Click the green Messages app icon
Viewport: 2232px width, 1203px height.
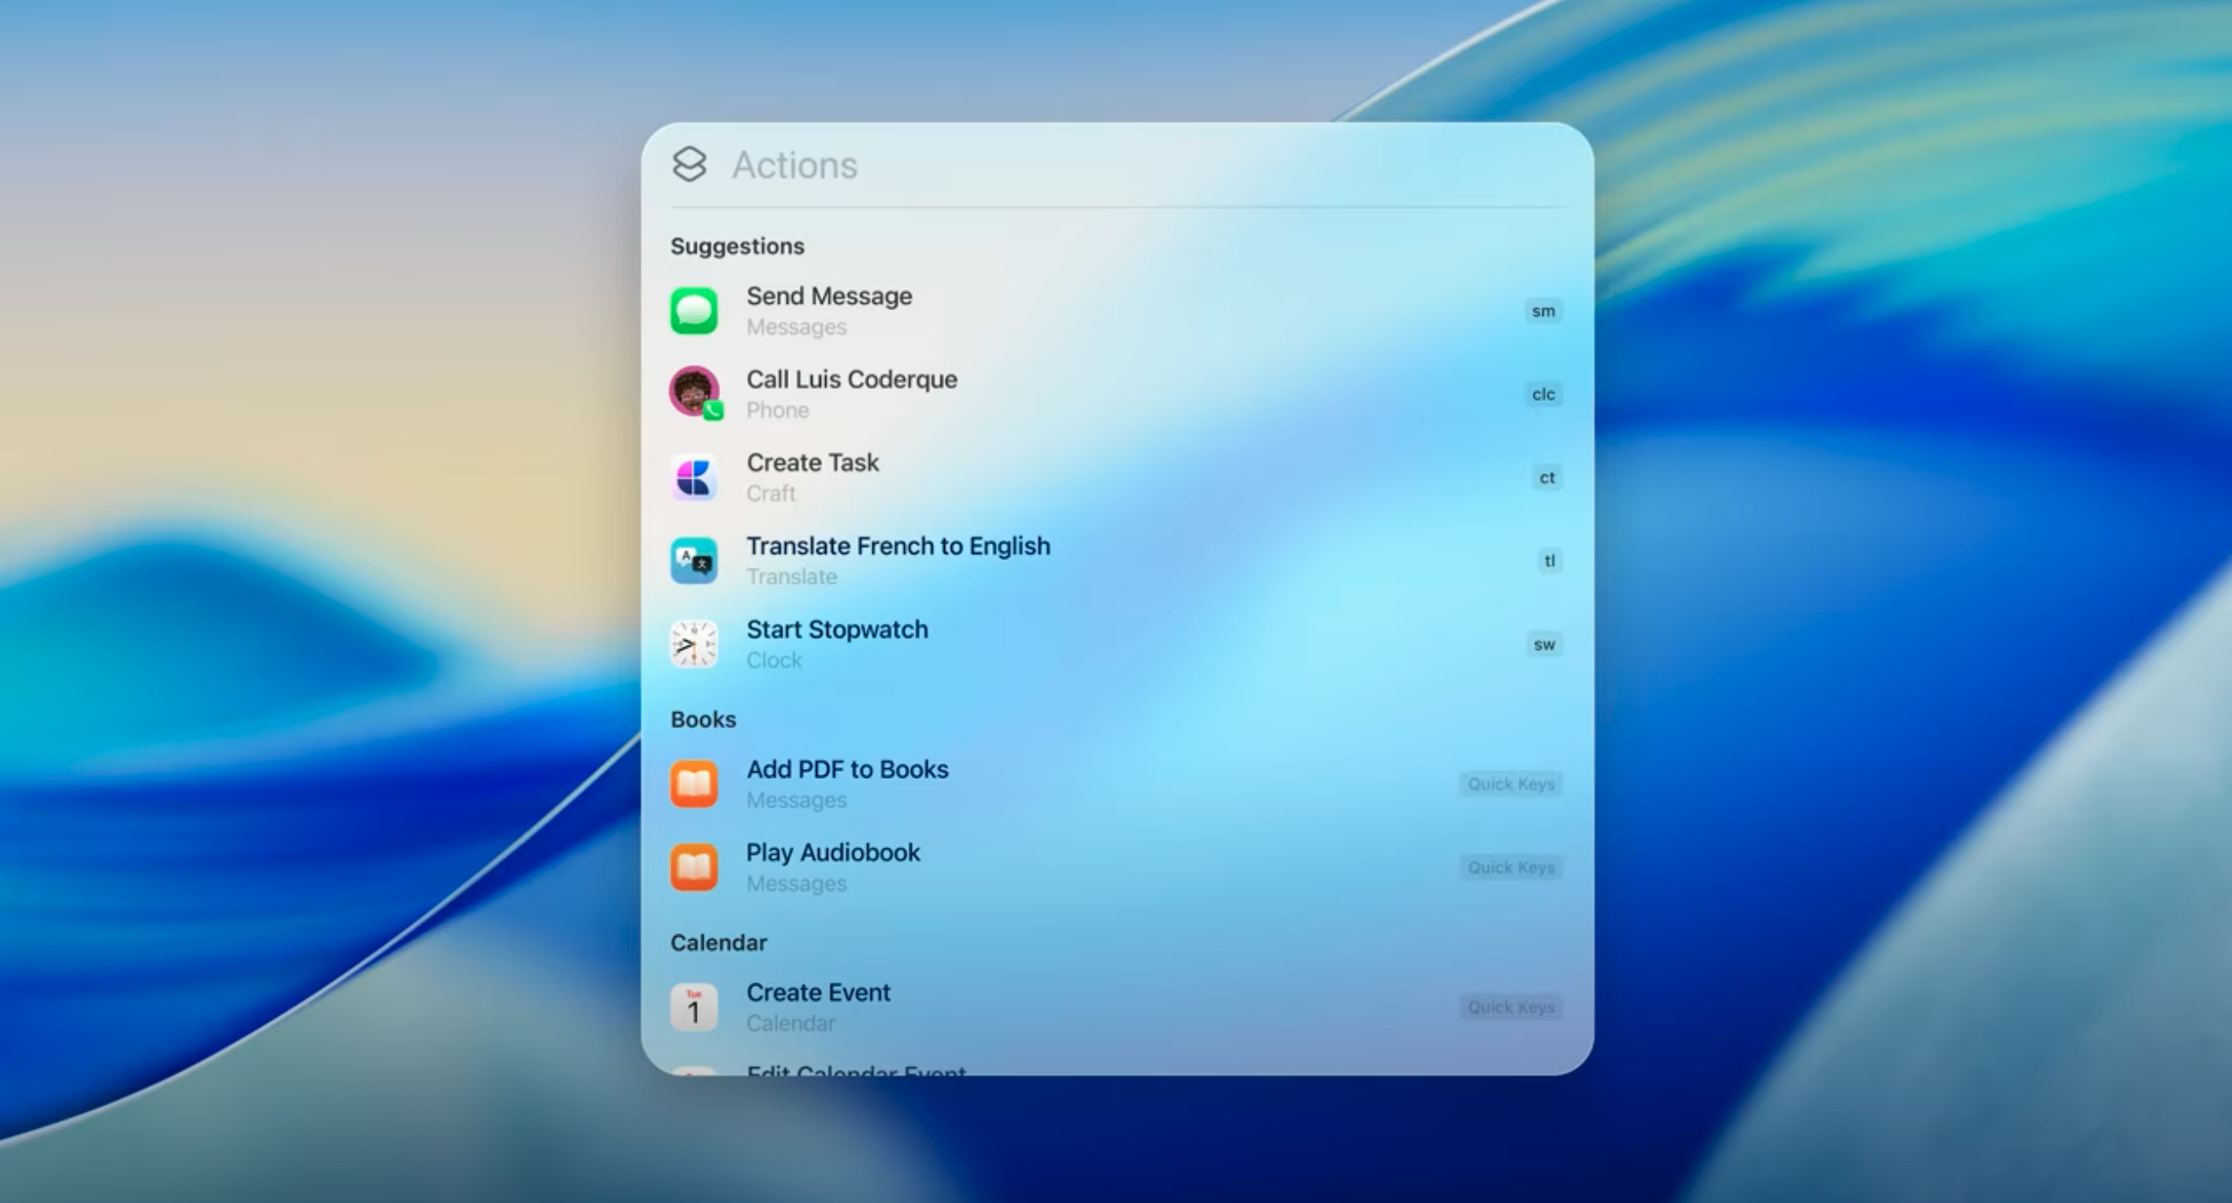coord(694,311)
